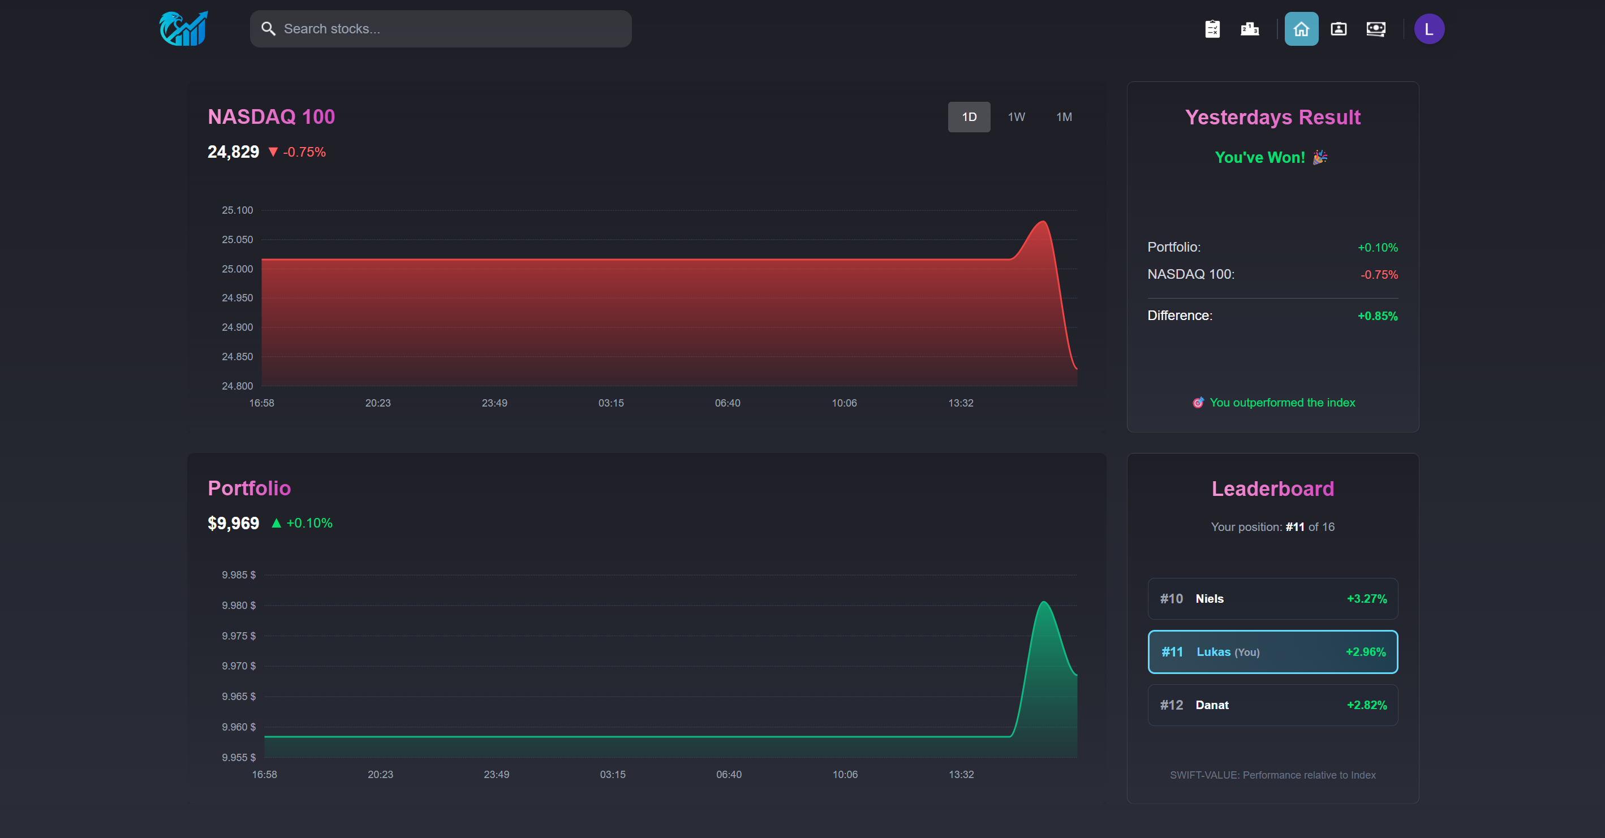Open the ID badge profile icon
The image size is (1605, 838).
click(1339, 29)
